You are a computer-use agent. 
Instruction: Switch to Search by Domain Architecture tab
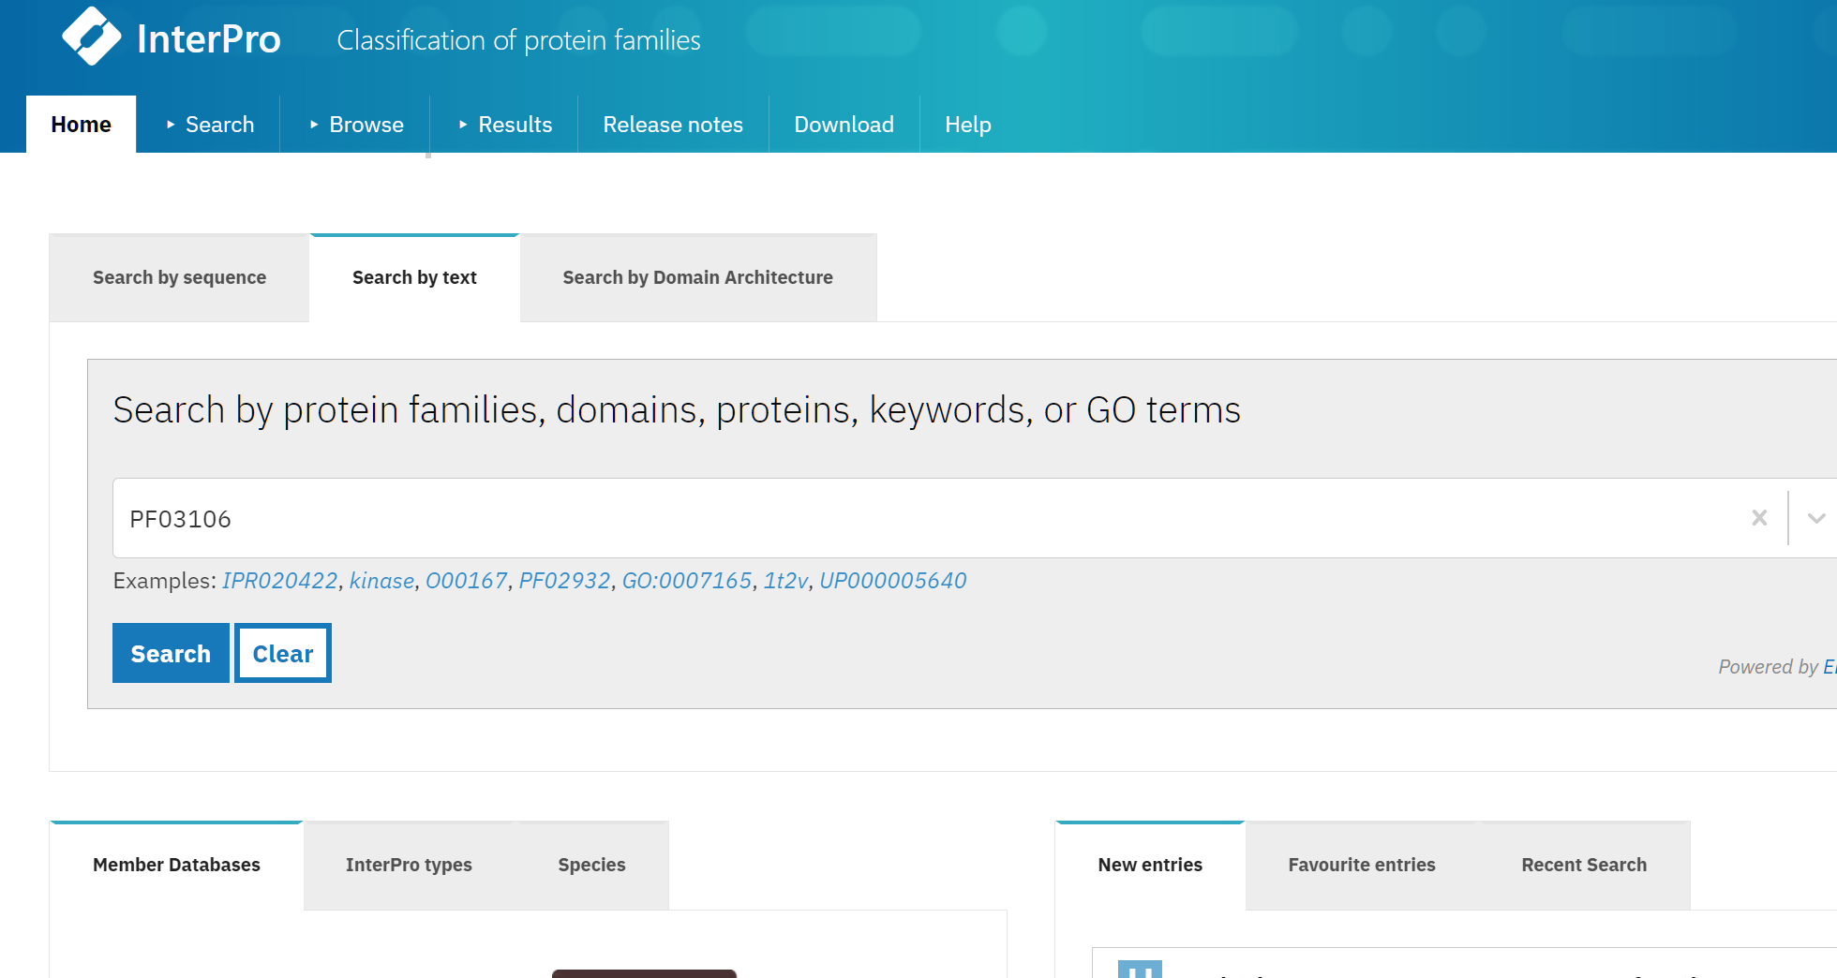click(697, 277)
